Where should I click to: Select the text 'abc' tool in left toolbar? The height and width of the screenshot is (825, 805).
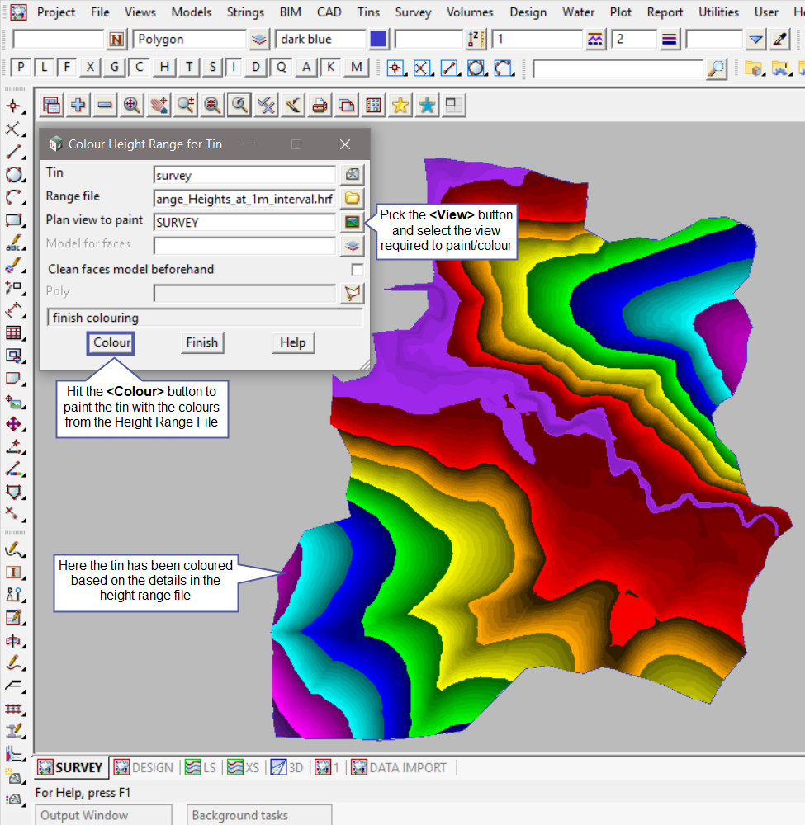[14, 243]
